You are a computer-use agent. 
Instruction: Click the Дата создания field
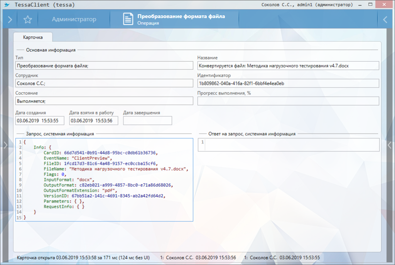(x=40, y=121)
